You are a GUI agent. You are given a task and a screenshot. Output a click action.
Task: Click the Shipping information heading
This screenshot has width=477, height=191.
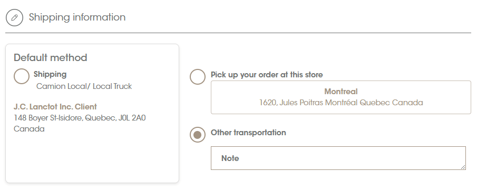coord(77,17)
